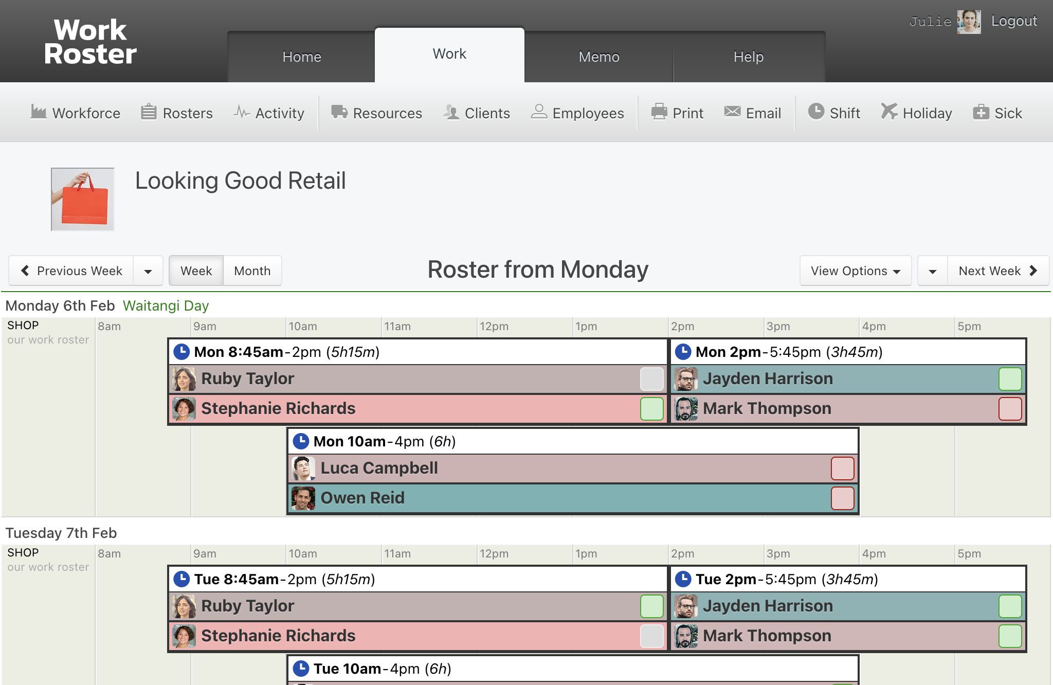The height and width of the screenshot is (685, 1053).
Task: Click Ruby Taylor's photo on Monday
Action: click(184, 379)
